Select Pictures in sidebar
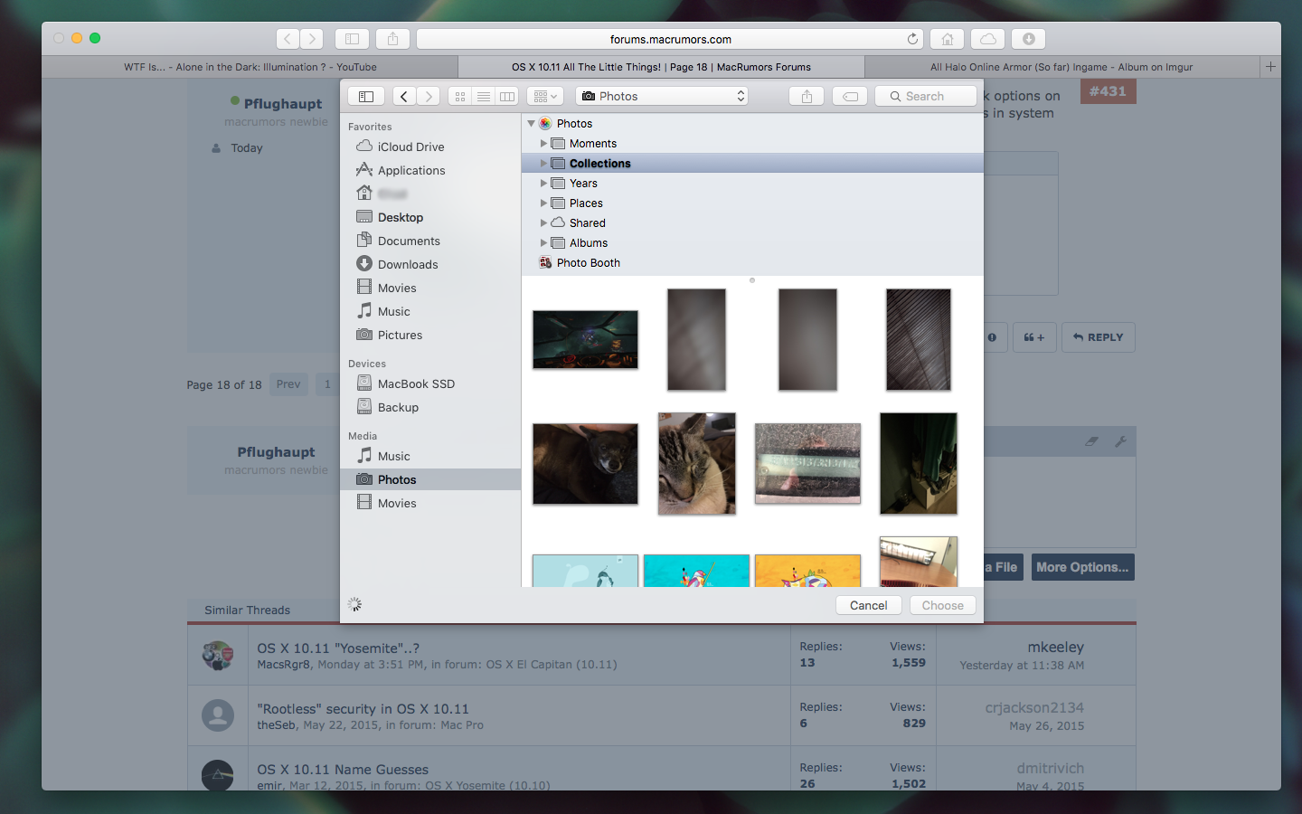This screenshot has width=1302, height=814. tap(430, 335)
